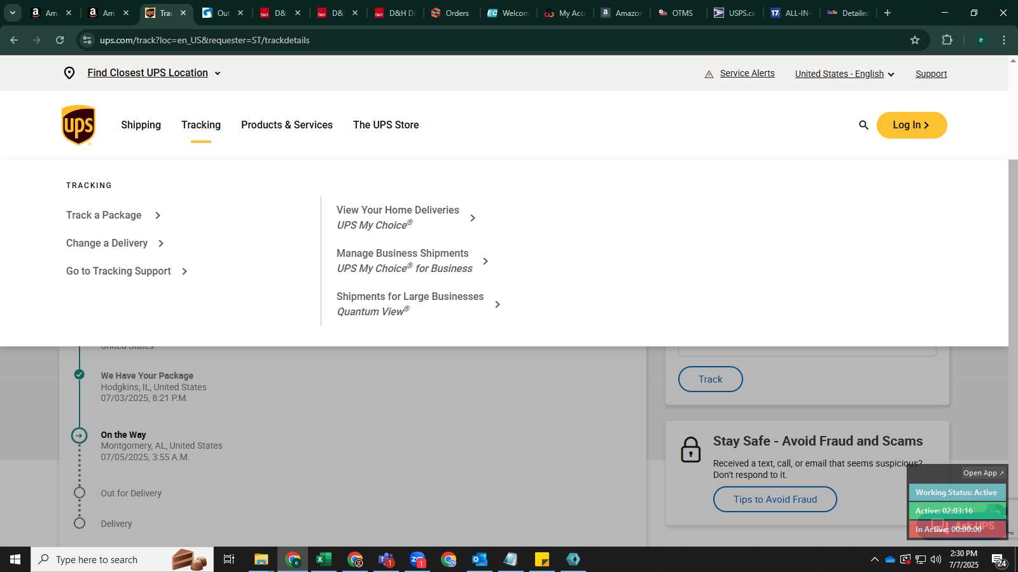Image resolution: width=1018 pixels, height=572 pixels.
Task: Open Products & Services menu
Action: (x=287, y=125)
